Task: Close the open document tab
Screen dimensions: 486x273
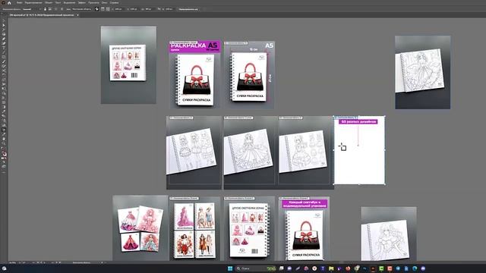Action: pyautogui.click(x=77, y=15)
